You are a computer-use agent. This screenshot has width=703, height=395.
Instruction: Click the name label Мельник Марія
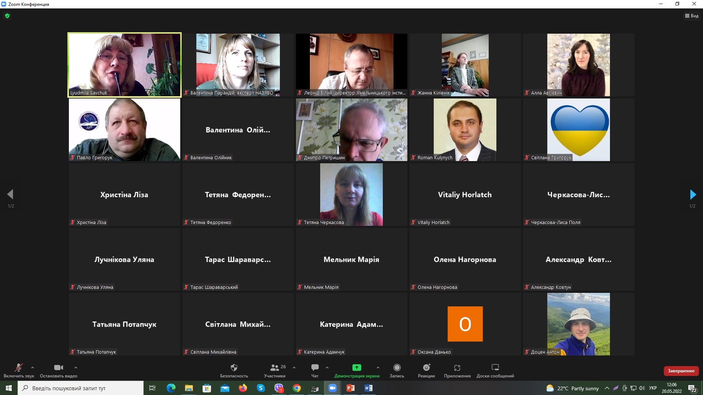tap(321, 287)
